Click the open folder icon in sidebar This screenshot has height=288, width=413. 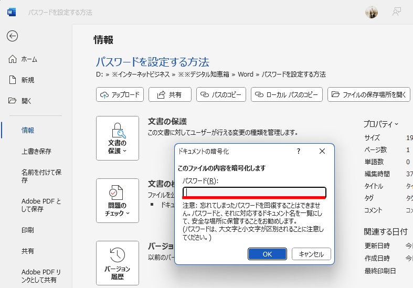coord(13,101)
